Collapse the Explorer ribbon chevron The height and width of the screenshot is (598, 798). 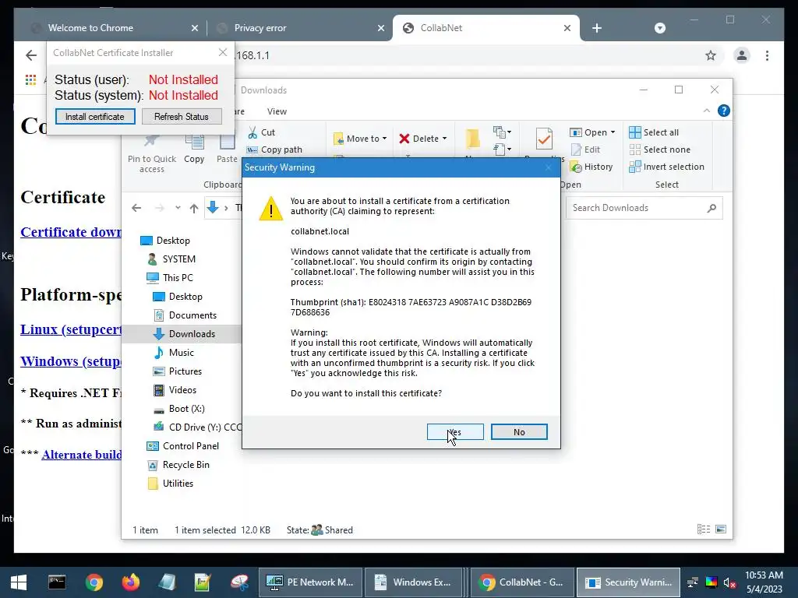click(706, 111)
